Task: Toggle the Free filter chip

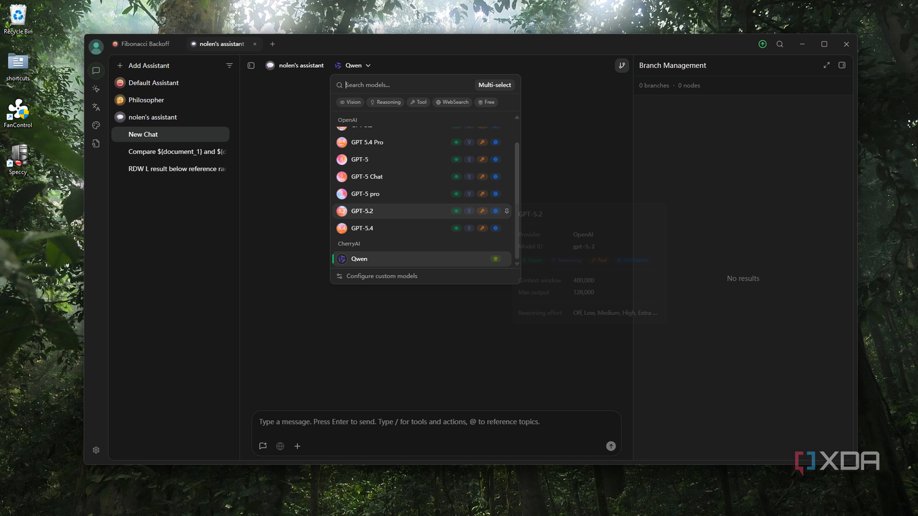Action: pos(487,102)
